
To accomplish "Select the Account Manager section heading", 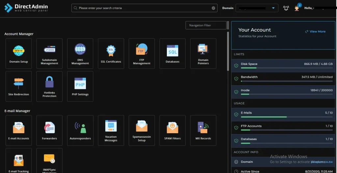I will (19, 34).
